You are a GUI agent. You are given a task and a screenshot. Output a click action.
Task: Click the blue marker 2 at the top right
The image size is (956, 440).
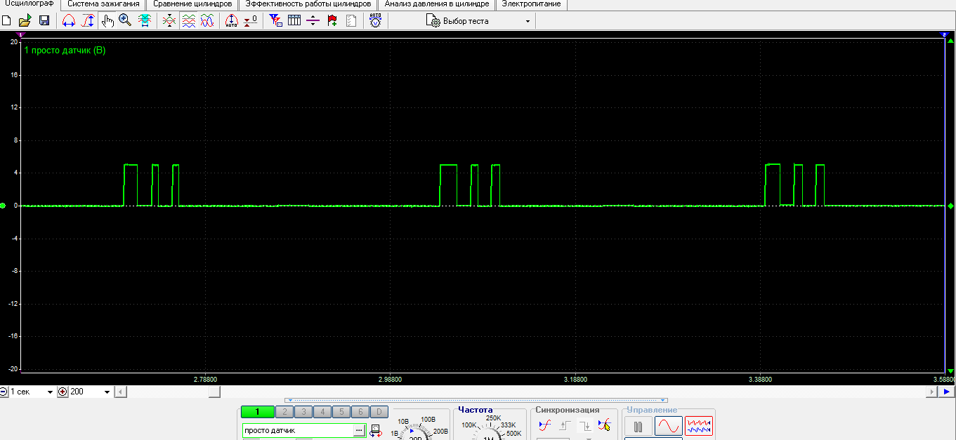[945, 34]
